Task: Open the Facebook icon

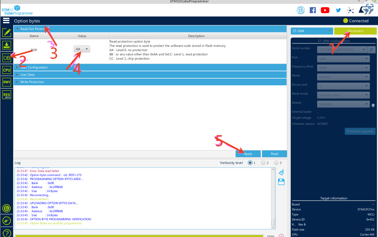Action: pos(313,10)
